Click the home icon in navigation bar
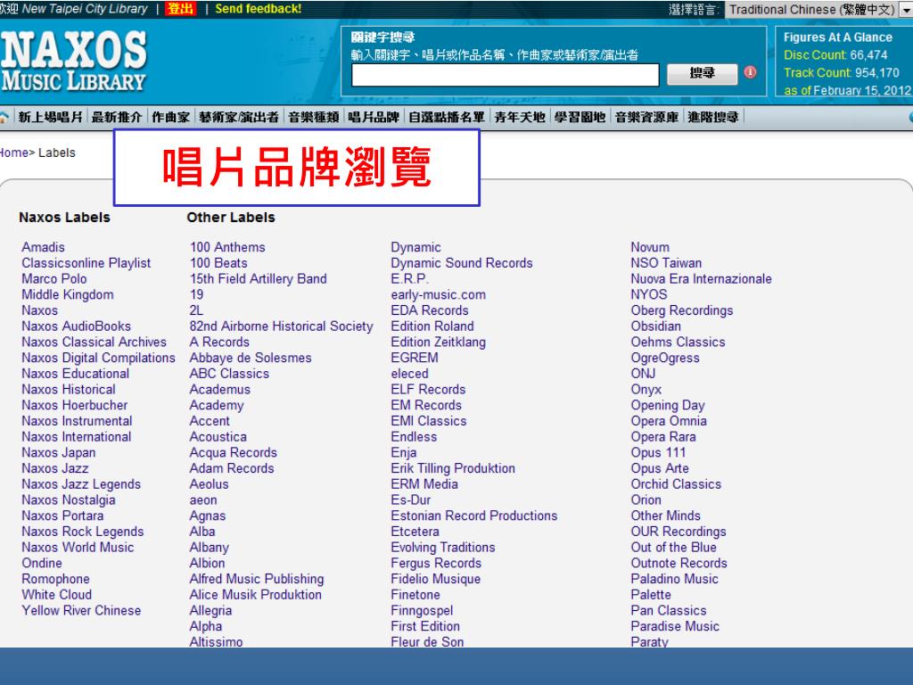 click(x=4, y=118)
